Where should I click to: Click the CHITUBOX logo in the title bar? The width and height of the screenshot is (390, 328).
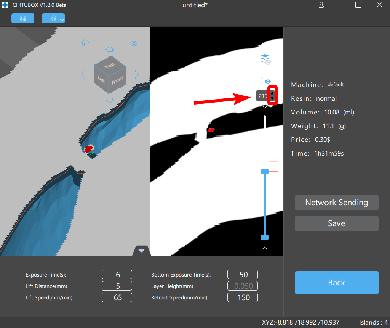[4, 5]
